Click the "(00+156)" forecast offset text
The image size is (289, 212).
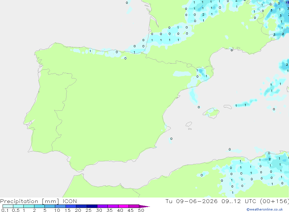point(274,201)
